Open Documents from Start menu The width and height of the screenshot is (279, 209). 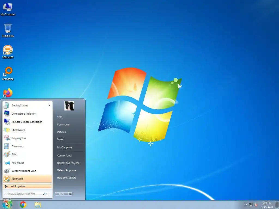63,125
